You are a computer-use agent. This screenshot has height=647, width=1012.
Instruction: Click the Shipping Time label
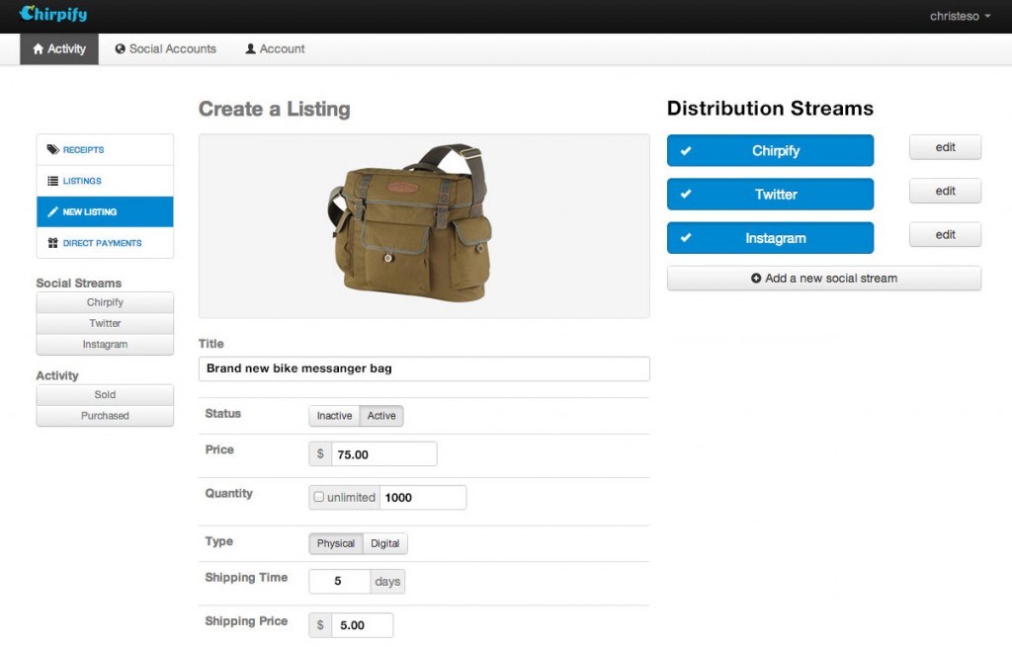click(x=246, y=577)
